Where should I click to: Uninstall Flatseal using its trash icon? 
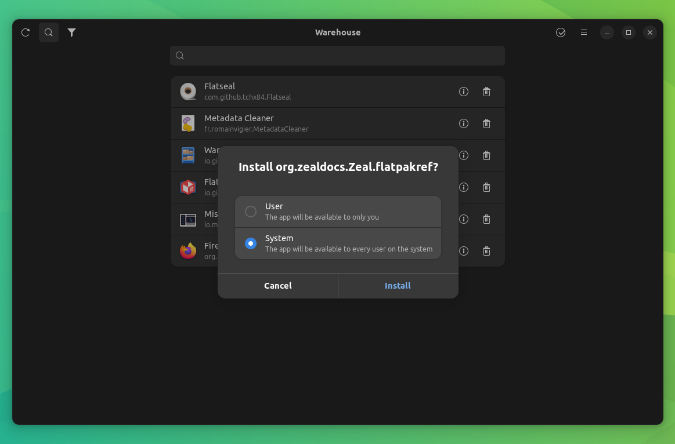point(486,92)
